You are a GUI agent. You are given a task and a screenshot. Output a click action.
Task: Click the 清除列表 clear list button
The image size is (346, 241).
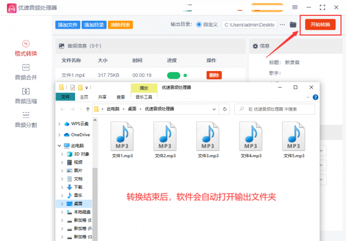(x=120, y=25)
